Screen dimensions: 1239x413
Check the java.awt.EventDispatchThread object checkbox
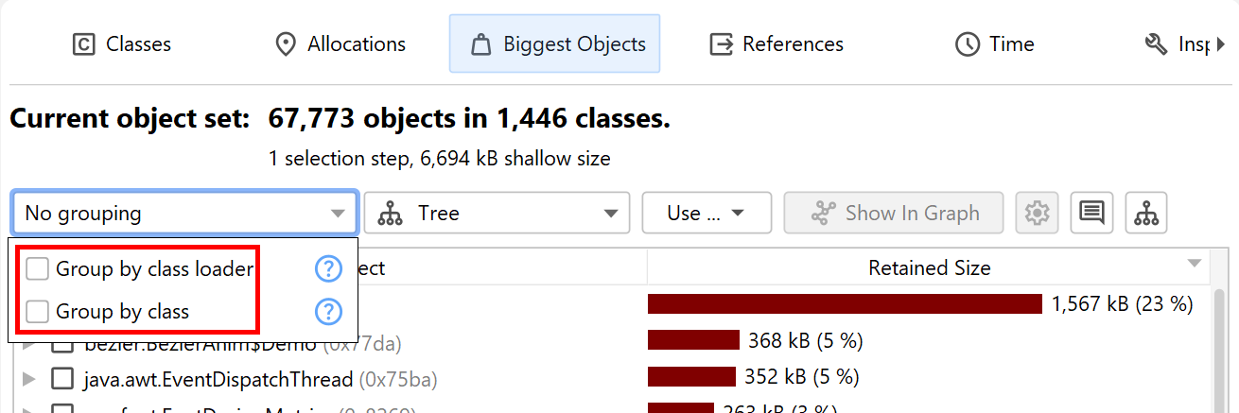point(62,379)
